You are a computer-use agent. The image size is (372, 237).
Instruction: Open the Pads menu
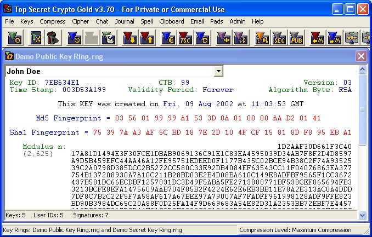tap(216, 21)
